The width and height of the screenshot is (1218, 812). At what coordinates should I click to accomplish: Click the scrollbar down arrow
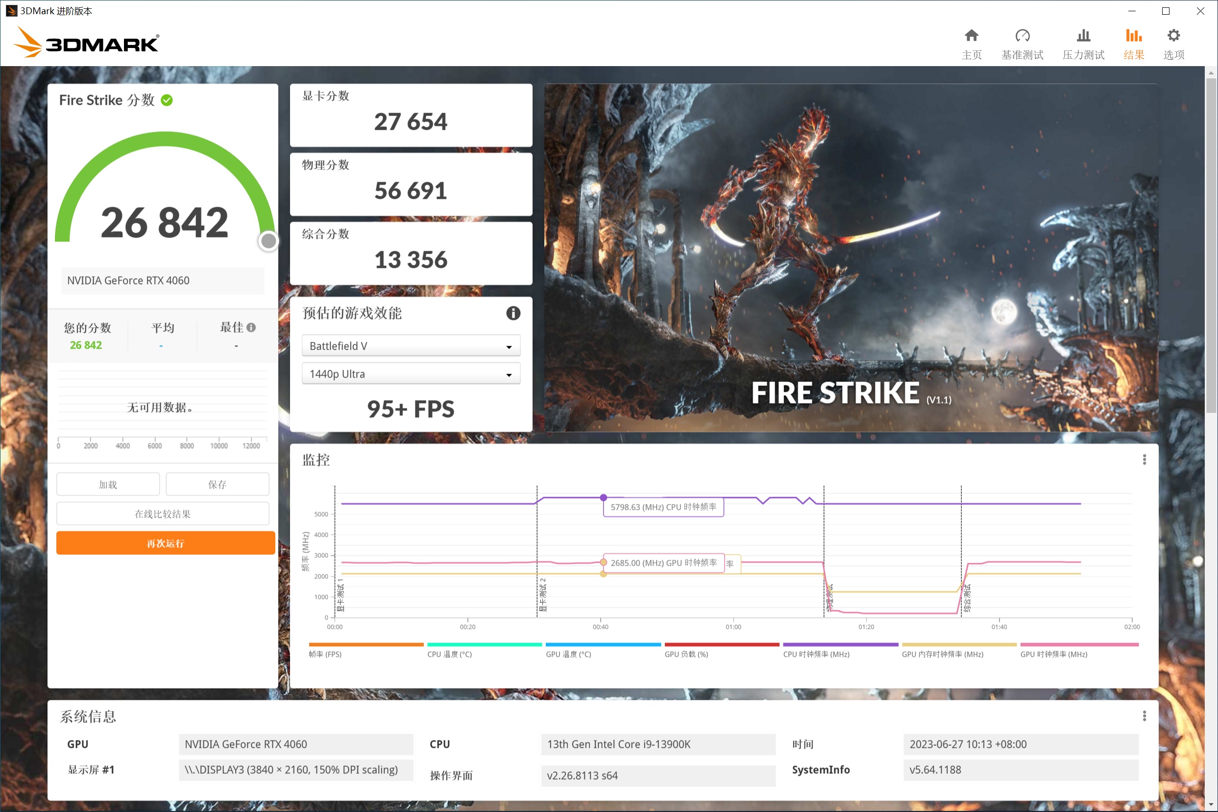click(x=1211, y=805)
